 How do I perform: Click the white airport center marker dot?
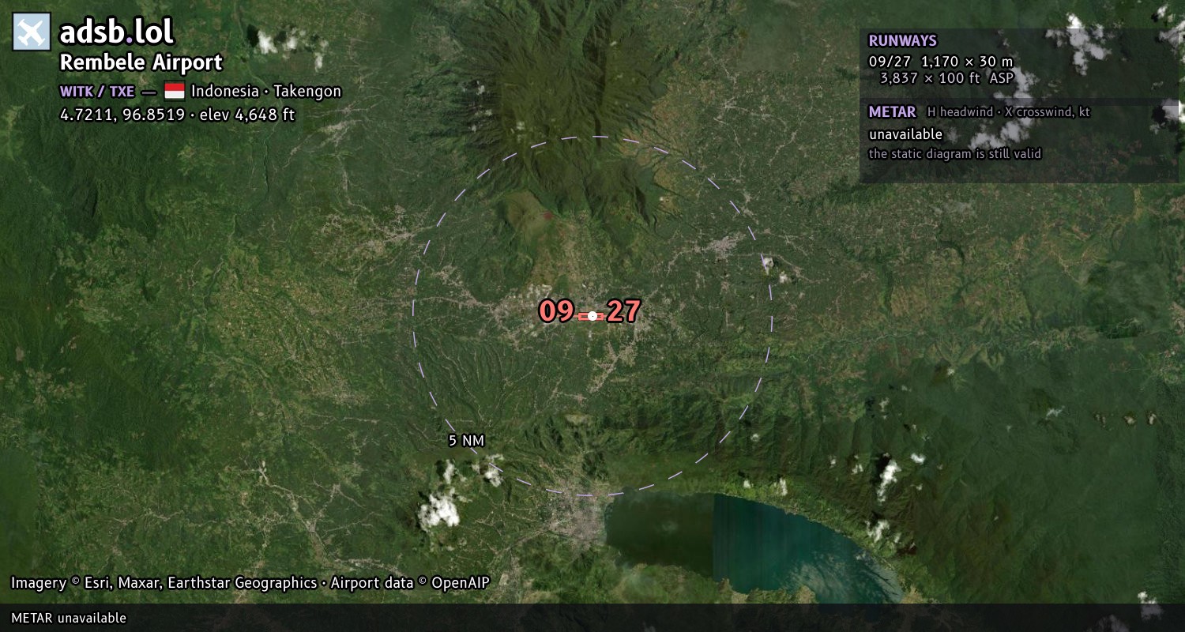[x=592, y=316]
